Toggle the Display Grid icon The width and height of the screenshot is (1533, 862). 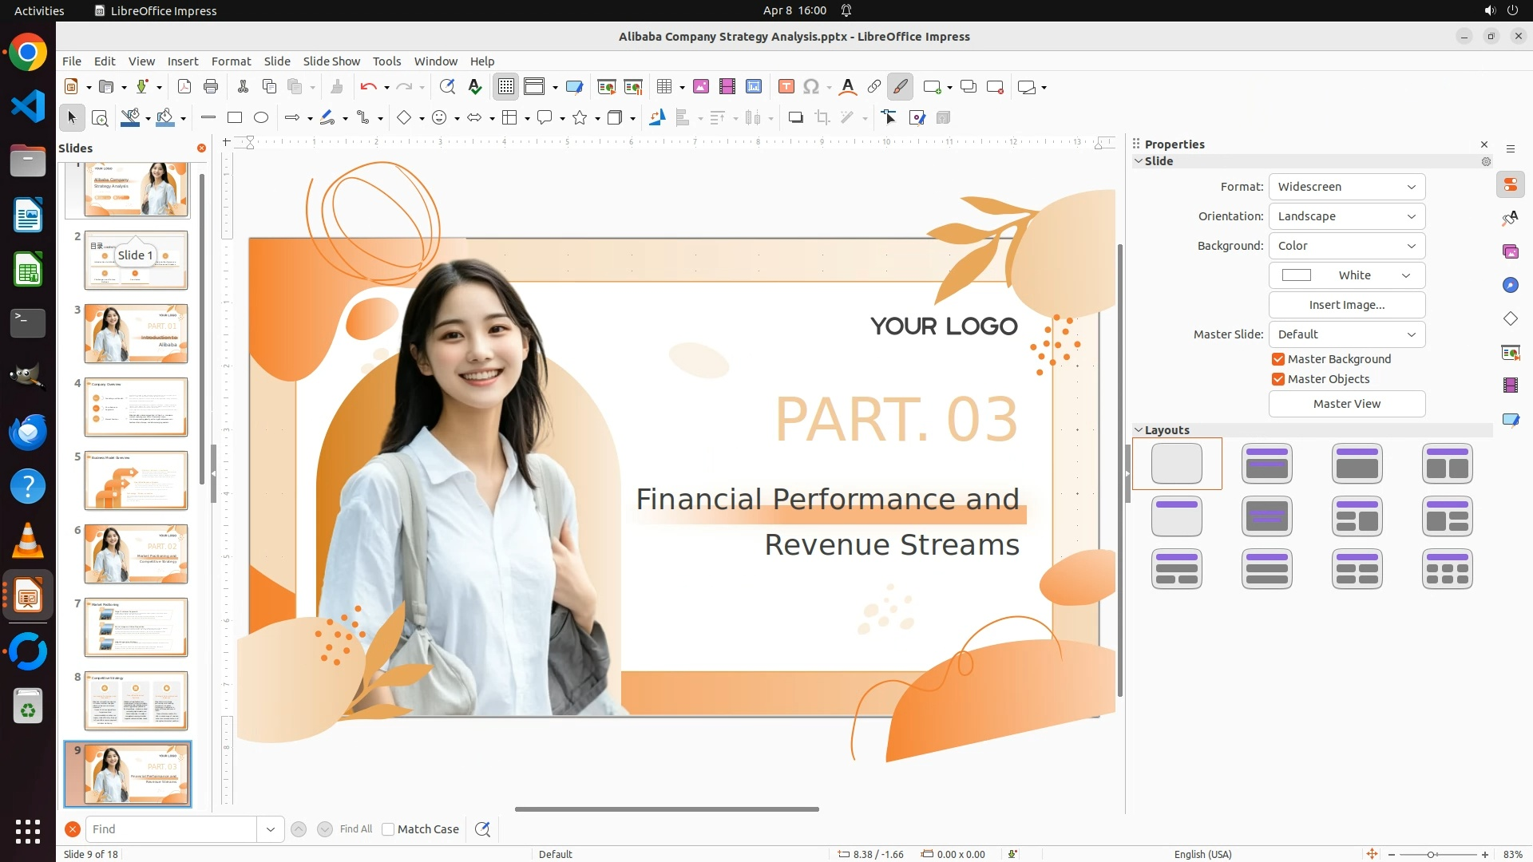click(x=506, y=87)
